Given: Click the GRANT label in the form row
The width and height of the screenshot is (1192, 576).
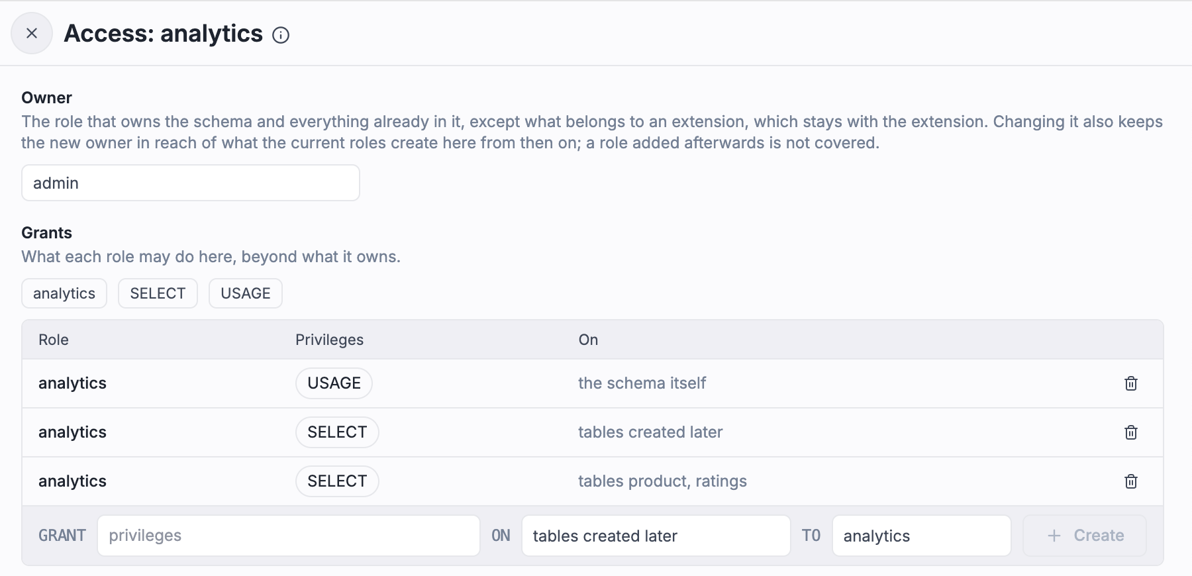Looking at the screenshot, I should point(62,536).
